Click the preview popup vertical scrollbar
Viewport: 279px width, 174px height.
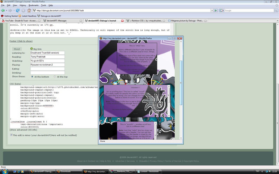(181, 90)
